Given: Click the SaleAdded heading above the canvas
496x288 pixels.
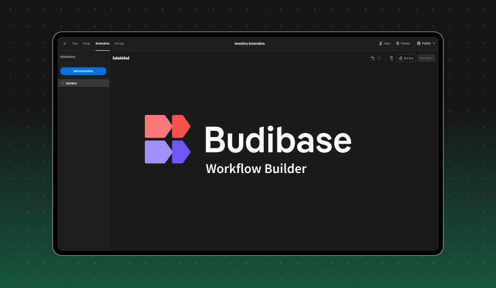Looking at the screenshot, I should pos(121,58).
